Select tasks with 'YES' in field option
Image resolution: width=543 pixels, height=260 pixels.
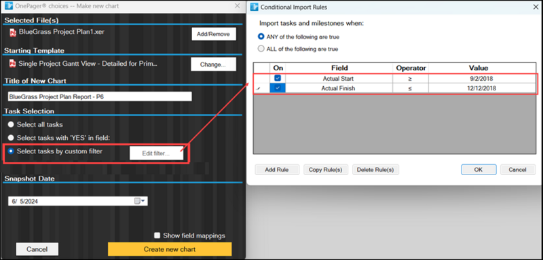(x=12, y=138)
